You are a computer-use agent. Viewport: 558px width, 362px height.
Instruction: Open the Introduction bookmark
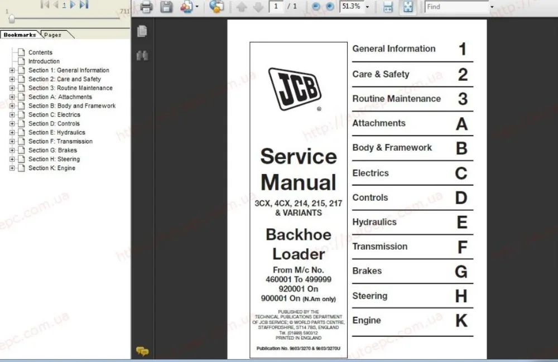click(x=44, y=61)
